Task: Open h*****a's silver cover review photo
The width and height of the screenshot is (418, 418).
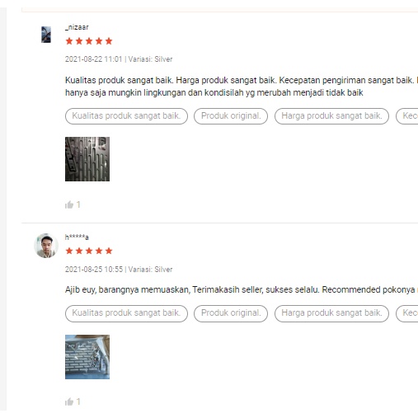Action: click(x=87, y=357)
